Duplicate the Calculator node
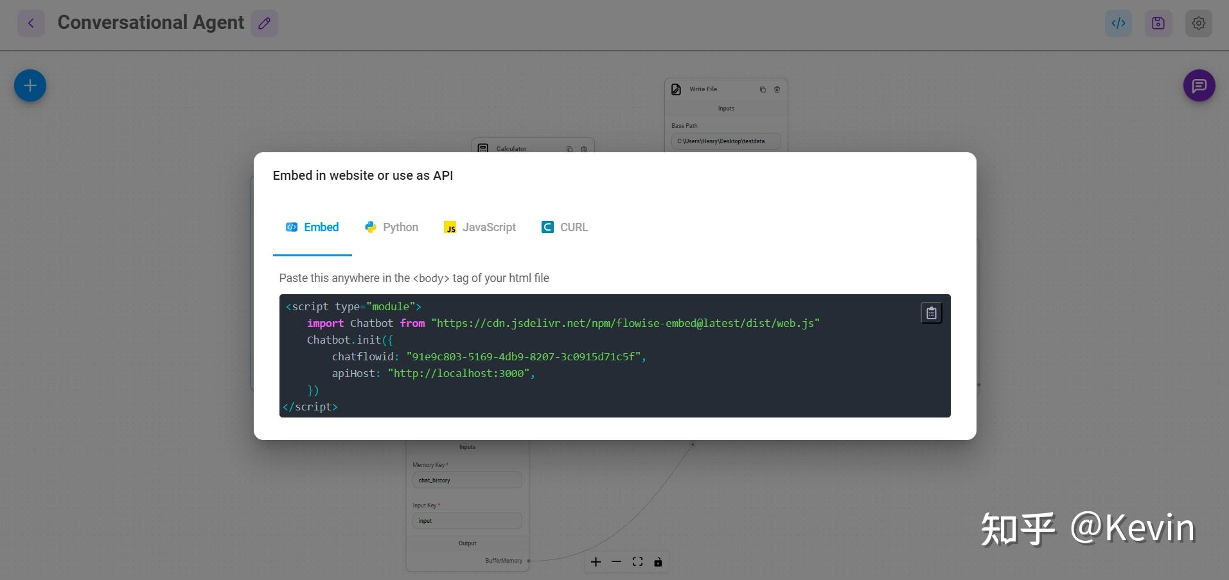This screenshot has height=580, width=1229. 569,149
